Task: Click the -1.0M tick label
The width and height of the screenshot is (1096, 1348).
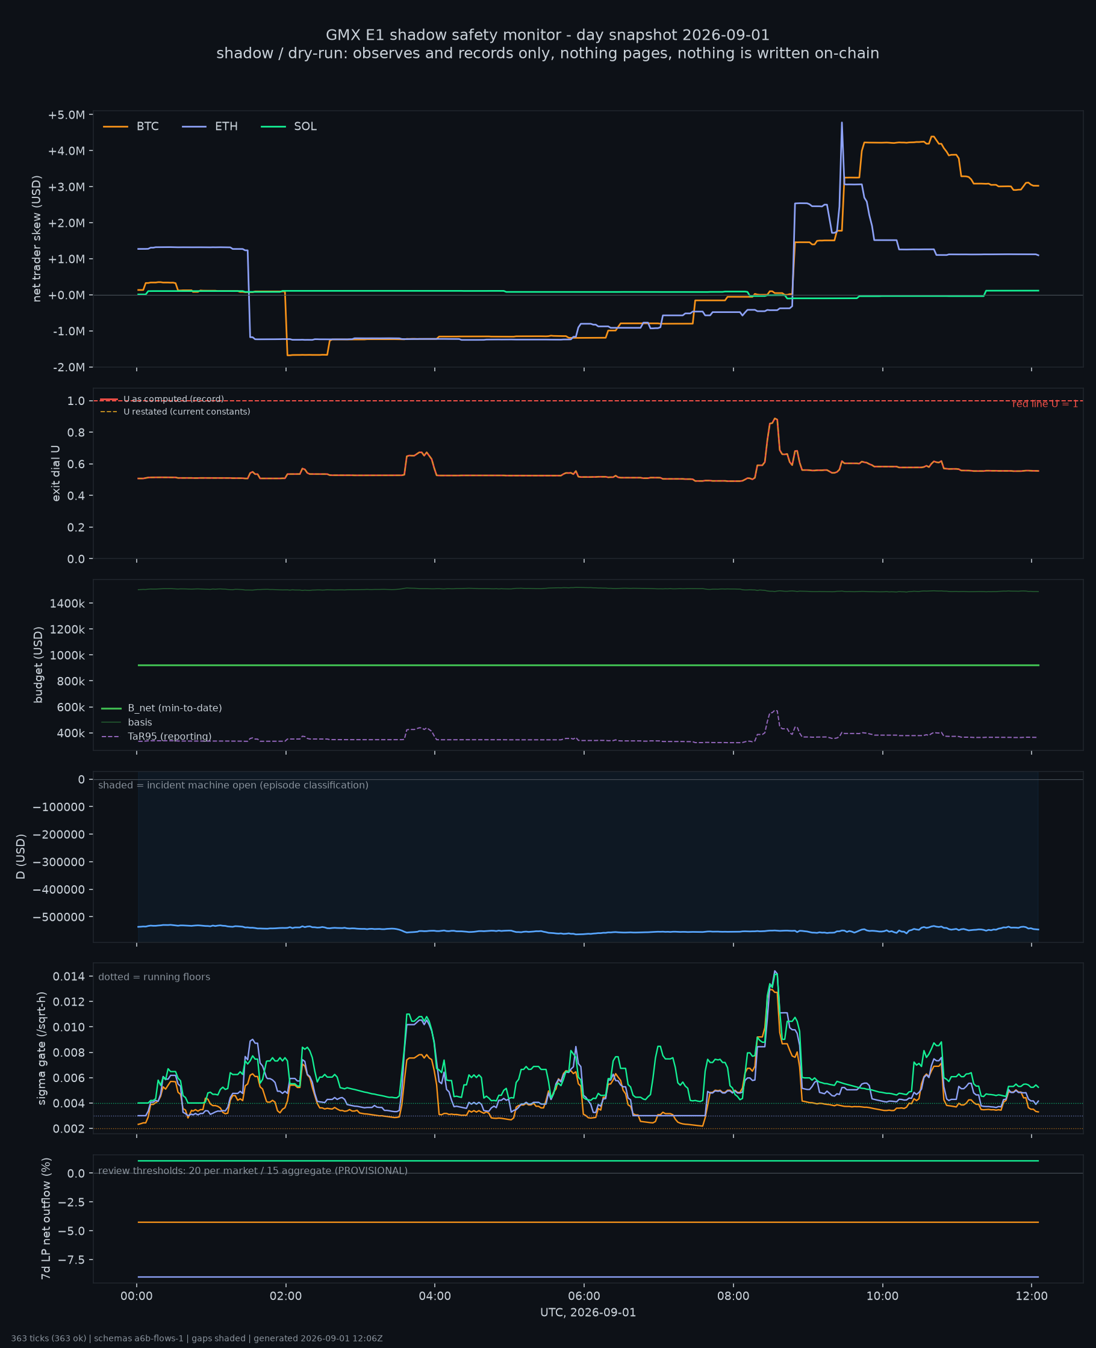Action: pos(68,331)
